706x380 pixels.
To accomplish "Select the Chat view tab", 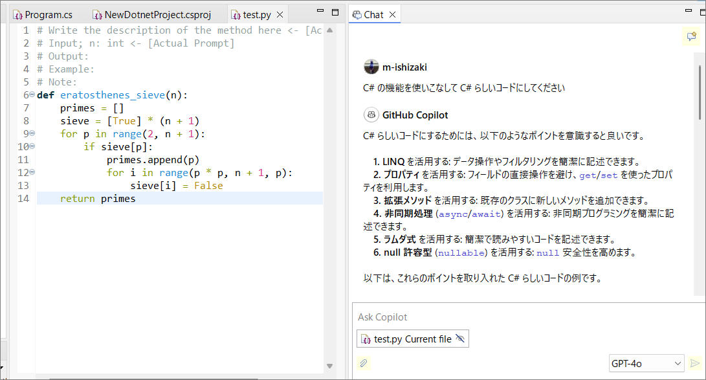I will 368,15.
